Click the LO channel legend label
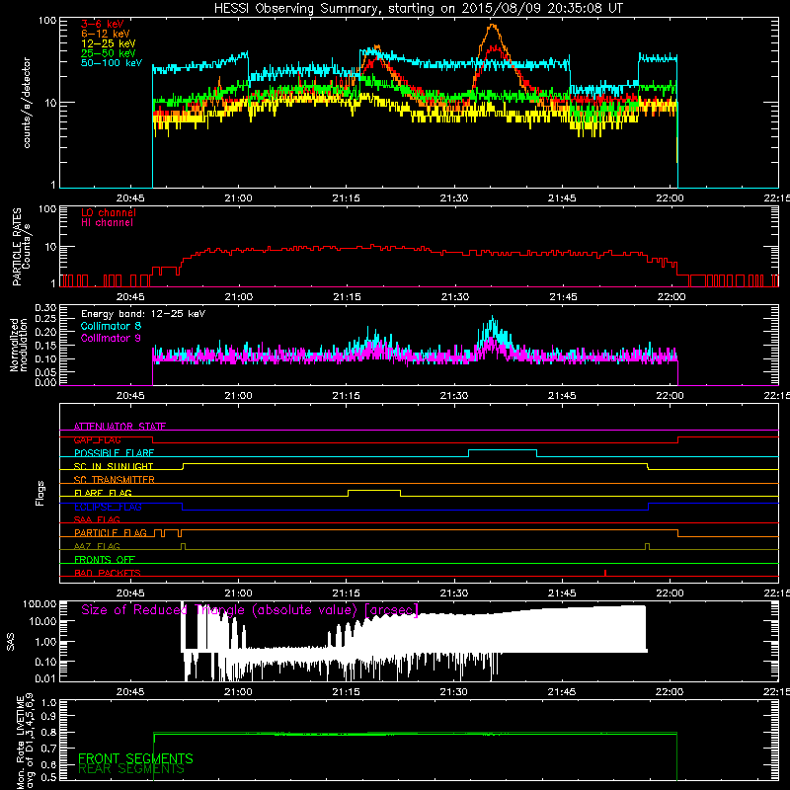 tap(109, 212)
